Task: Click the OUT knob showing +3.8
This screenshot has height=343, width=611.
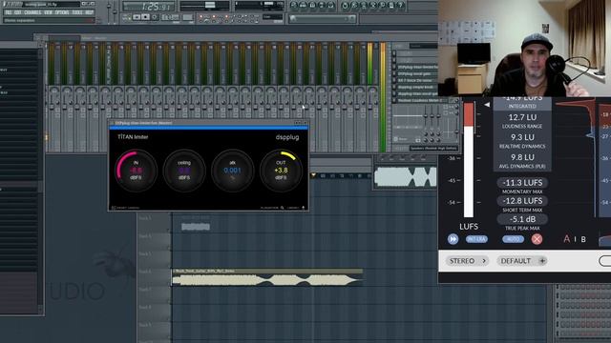Action: pyautogui.click(x=281, y=171)
